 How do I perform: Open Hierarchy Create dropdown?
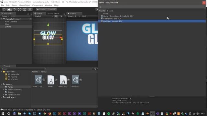(5, 16)
